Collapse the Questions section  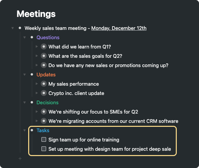25,38
